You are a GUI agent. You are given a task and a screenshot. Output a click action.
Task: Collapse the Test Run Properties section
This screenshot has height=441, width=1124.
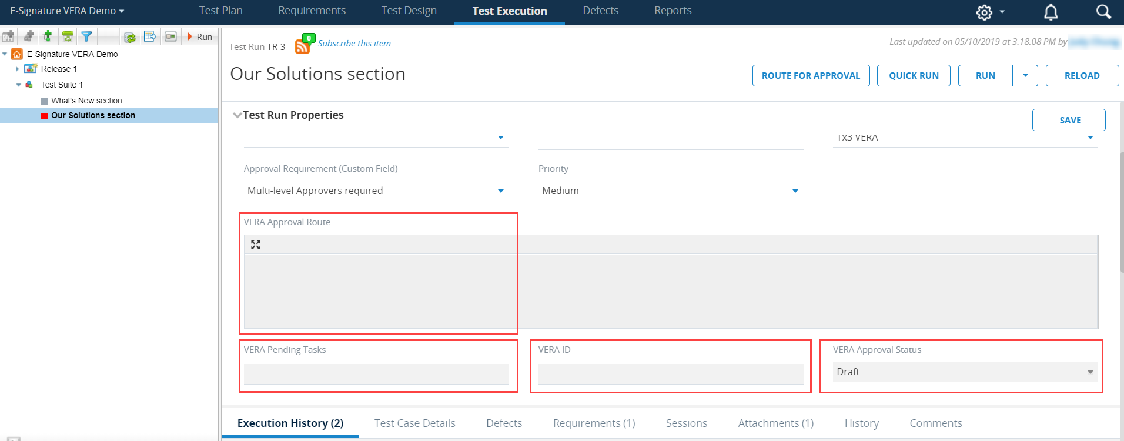pyautogui.click(x=237, y=115)
